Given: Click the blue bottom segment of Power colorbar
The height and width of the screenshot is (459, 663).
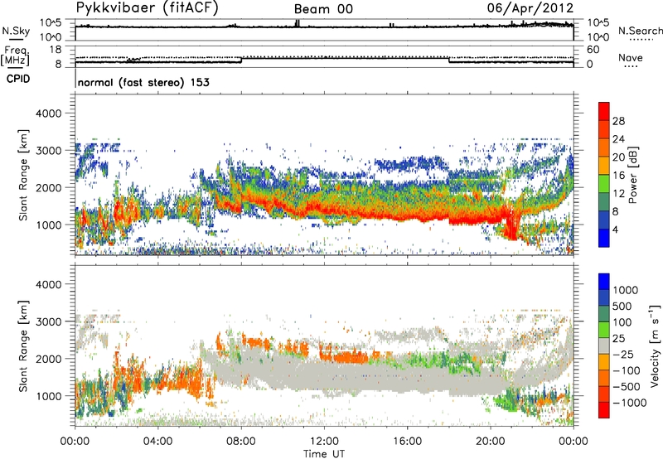Looking at the screenshot, I should 604,238.
